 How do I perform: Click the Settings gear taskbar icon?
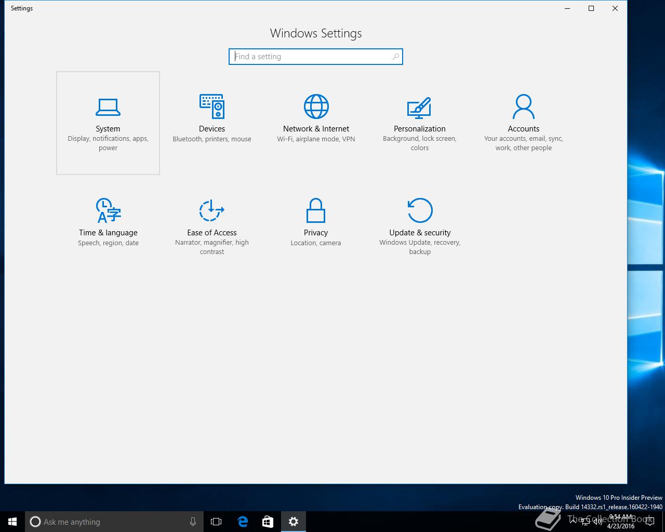294,522
